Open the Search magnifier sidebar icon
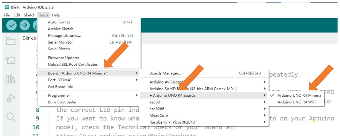The height and width of the screenshot is (139, 340). point(10,117)
